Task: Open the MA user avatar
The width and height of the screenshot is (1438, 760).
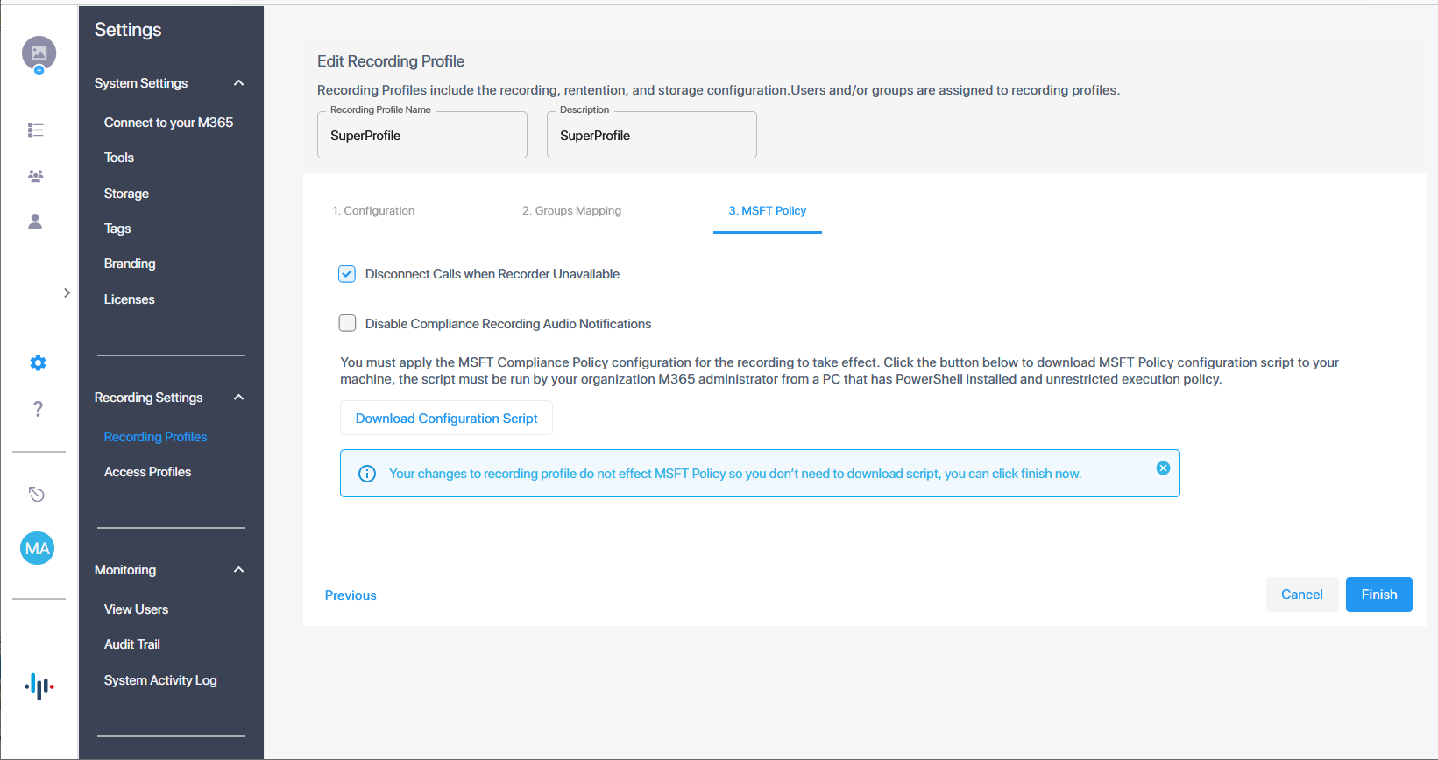Action: (38, 548)
